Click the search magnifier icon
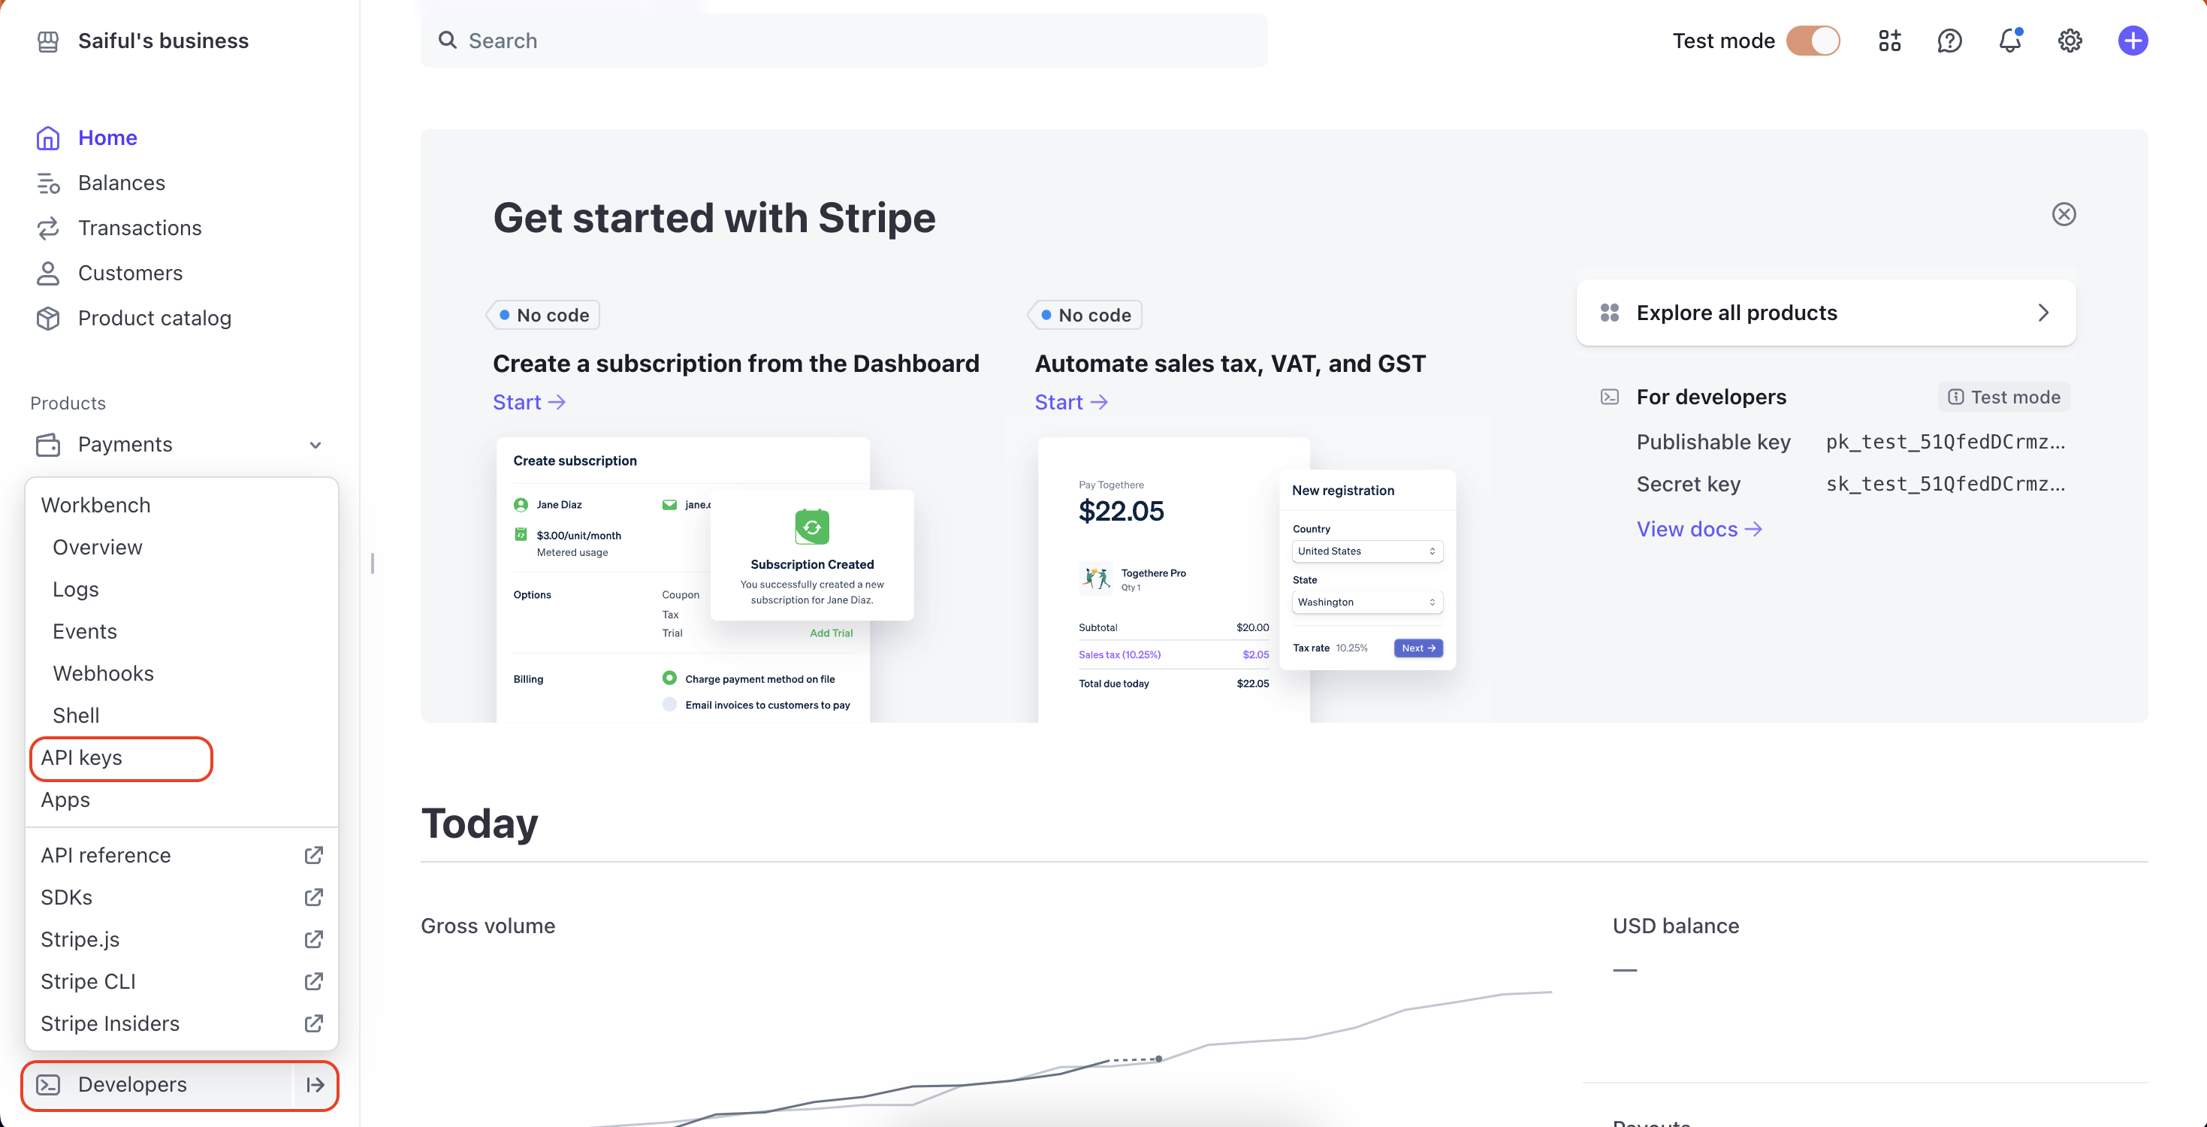This screenshot has width=2207, height=1127. coord(447,41)
